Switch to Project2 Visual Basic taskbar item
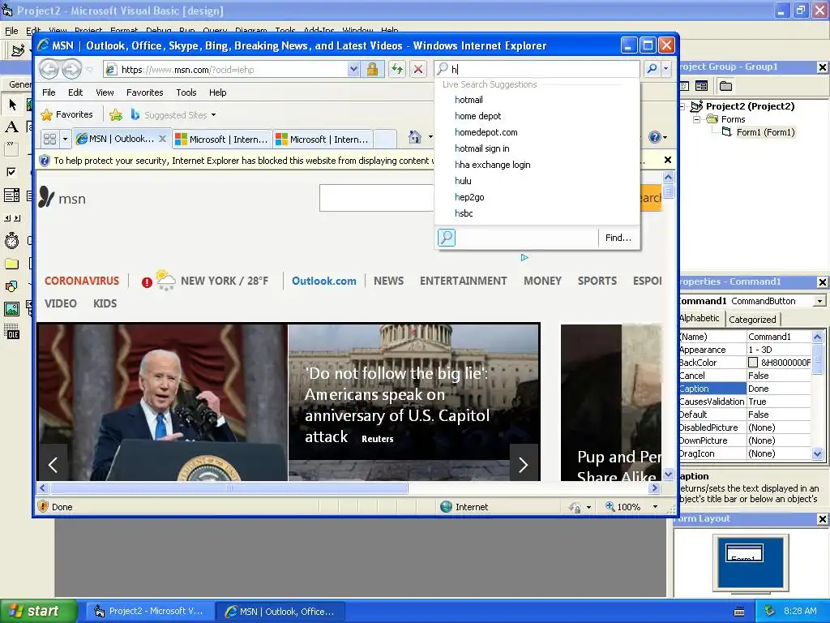This screenshot has height=623, width=830. click(x=150, y=611)
